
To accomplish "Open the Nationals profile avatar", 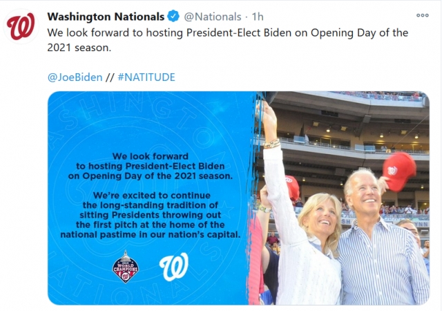I will click(x=20, y=26).
